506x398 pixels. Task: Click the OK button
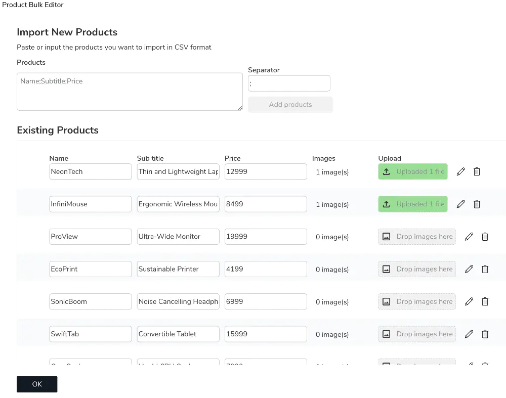(x=36, y=384)
